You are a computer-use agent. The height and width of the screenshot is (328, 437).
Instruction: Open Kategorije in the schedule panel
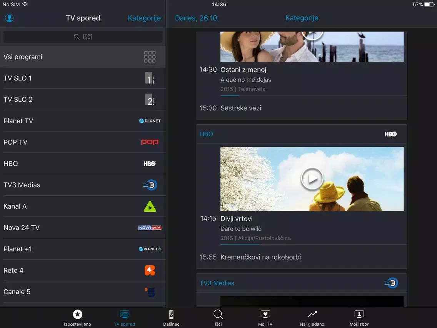coord(302,18)
